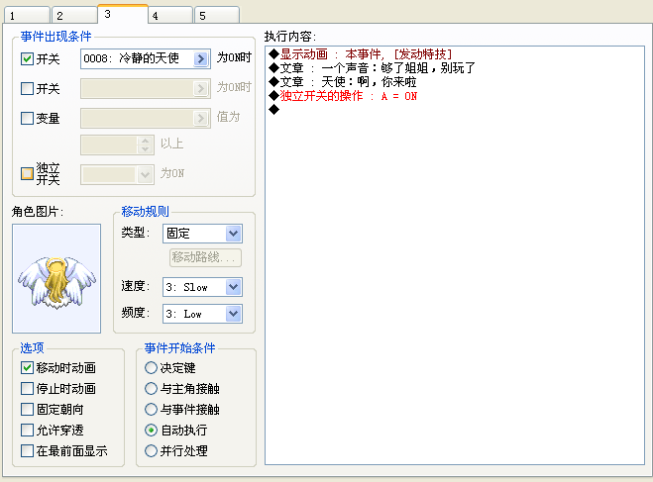Go to event page tab 5
This screenshot has width=653, height=482.
point(217,16)
